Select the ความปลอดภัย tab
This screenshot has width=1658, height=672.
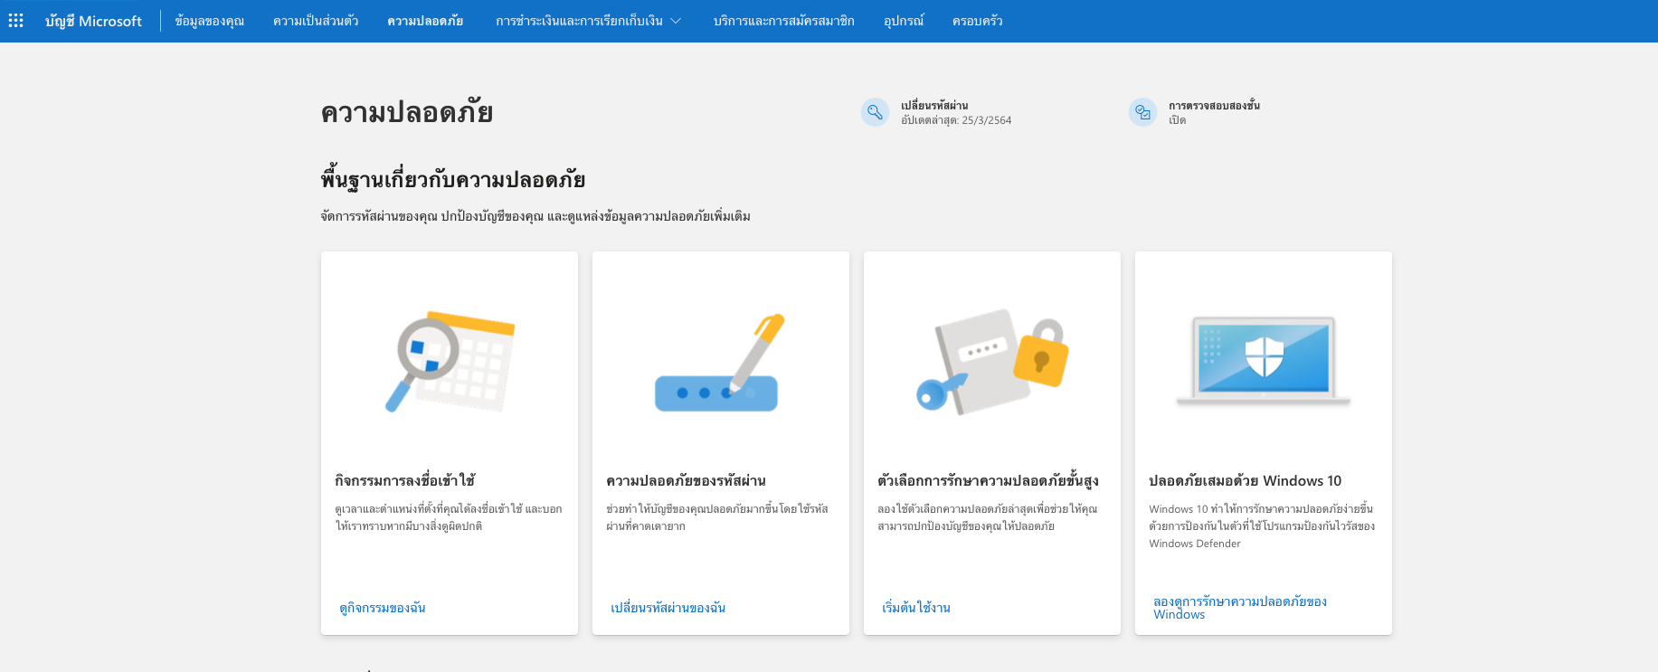(425, 21)
